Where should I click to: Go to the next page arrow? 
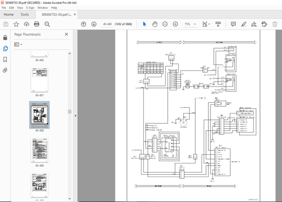[x=94, y=24]
